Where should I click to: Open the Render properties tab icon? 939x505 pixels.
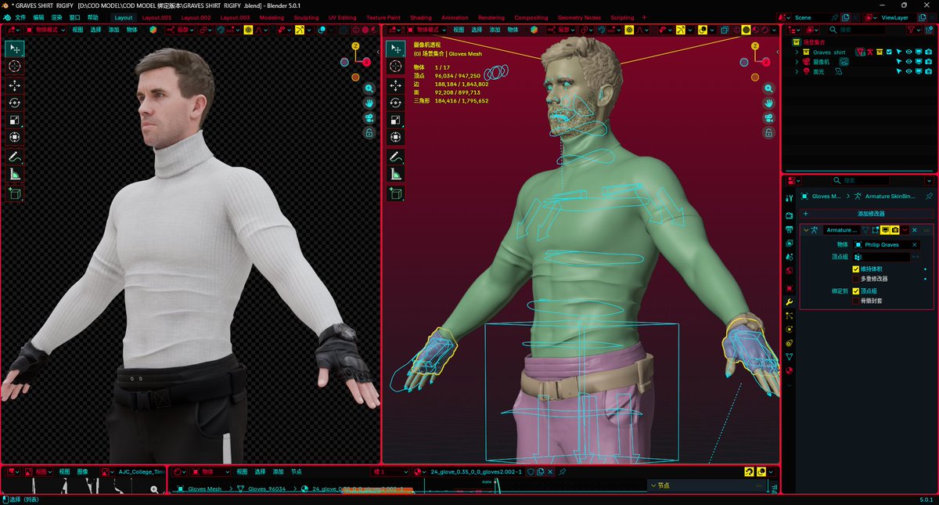tap(789, 215)
